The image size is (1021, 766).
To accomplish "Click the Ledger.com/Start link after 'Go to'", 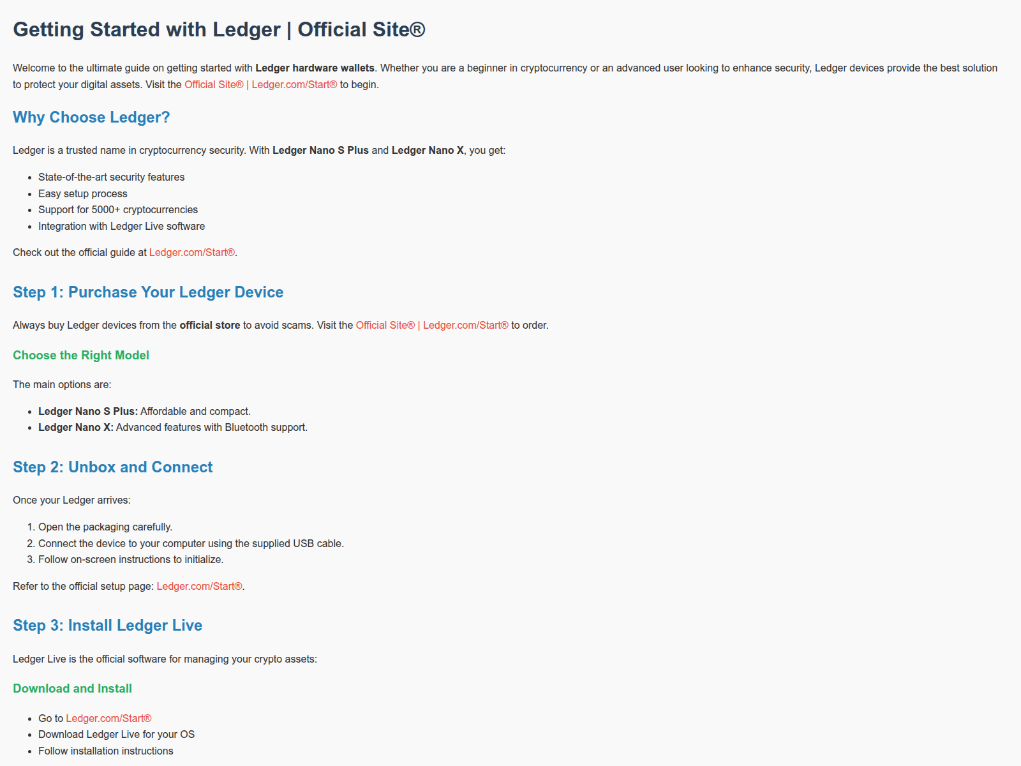I will click(108, 718).
